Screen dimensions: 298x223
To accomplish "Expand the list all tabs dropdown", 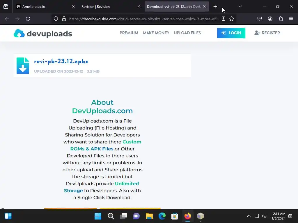I will 240,6.
